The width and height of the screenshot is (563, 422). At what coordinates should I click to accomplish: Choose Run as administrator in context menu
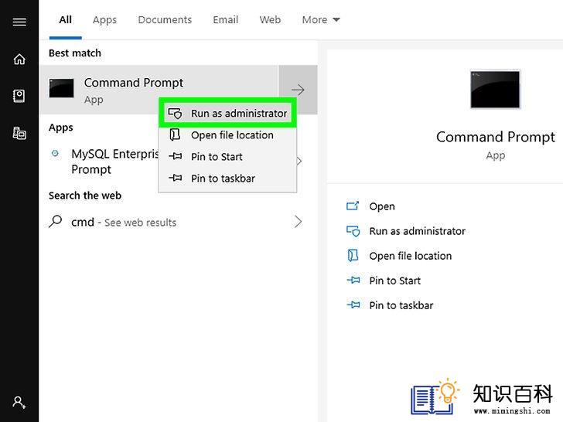(227, 114)
